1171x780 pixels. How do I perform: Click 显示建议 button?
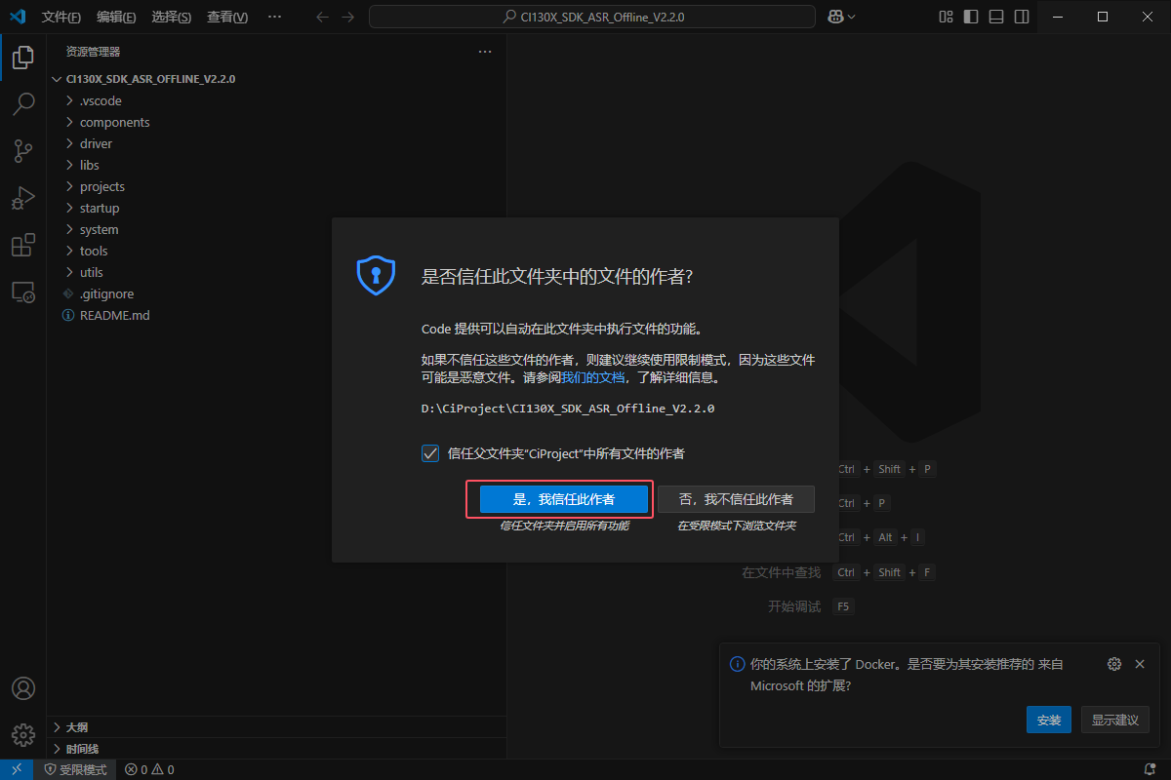[1114, 720]
